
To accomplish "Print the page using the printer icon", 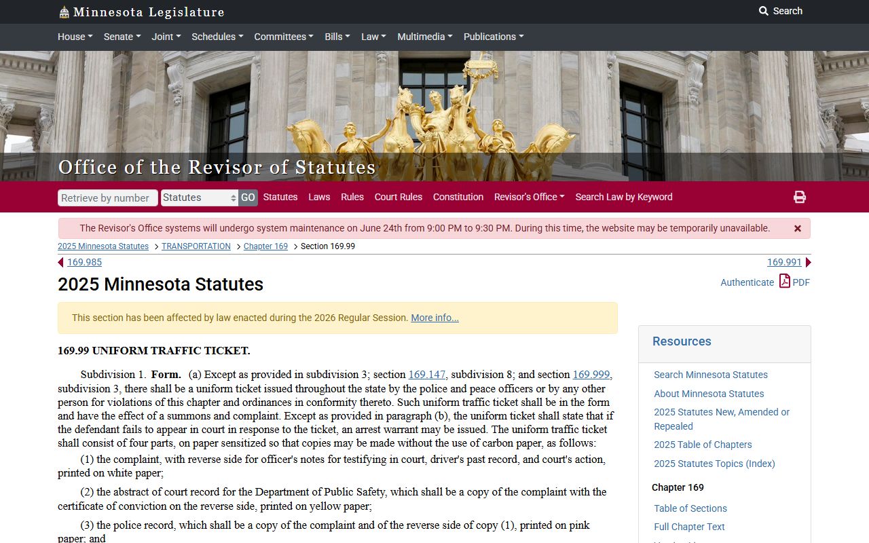I will click(x=800, y=197).
